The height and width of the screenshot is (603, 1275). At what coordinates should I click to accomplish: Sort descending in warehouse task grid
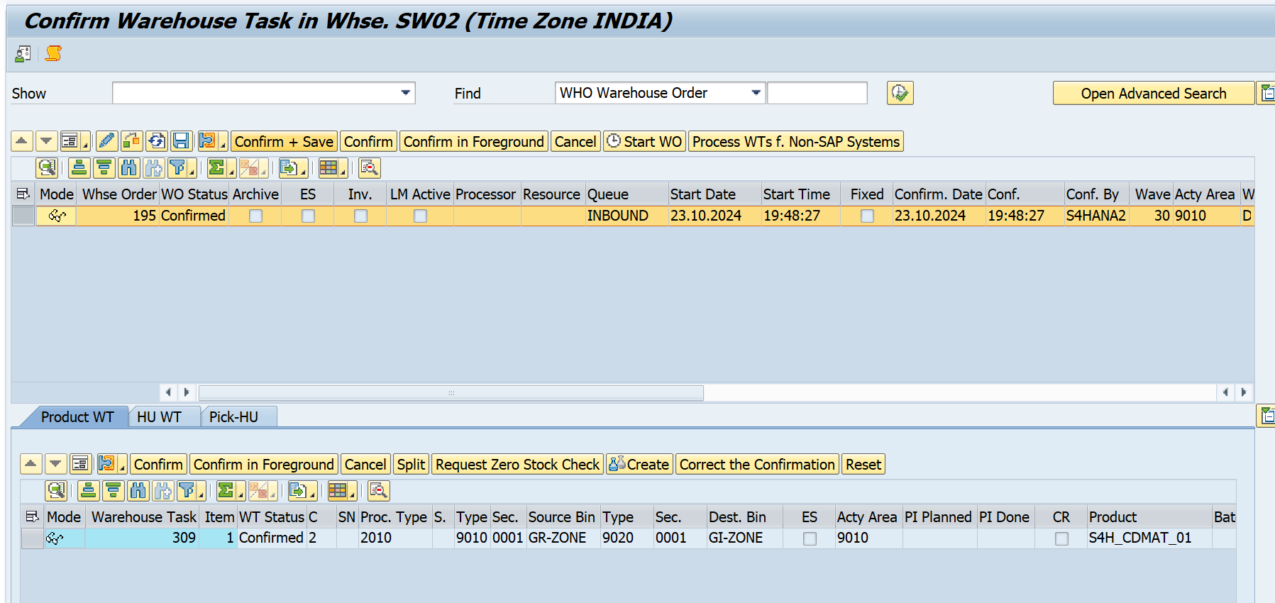114,491
